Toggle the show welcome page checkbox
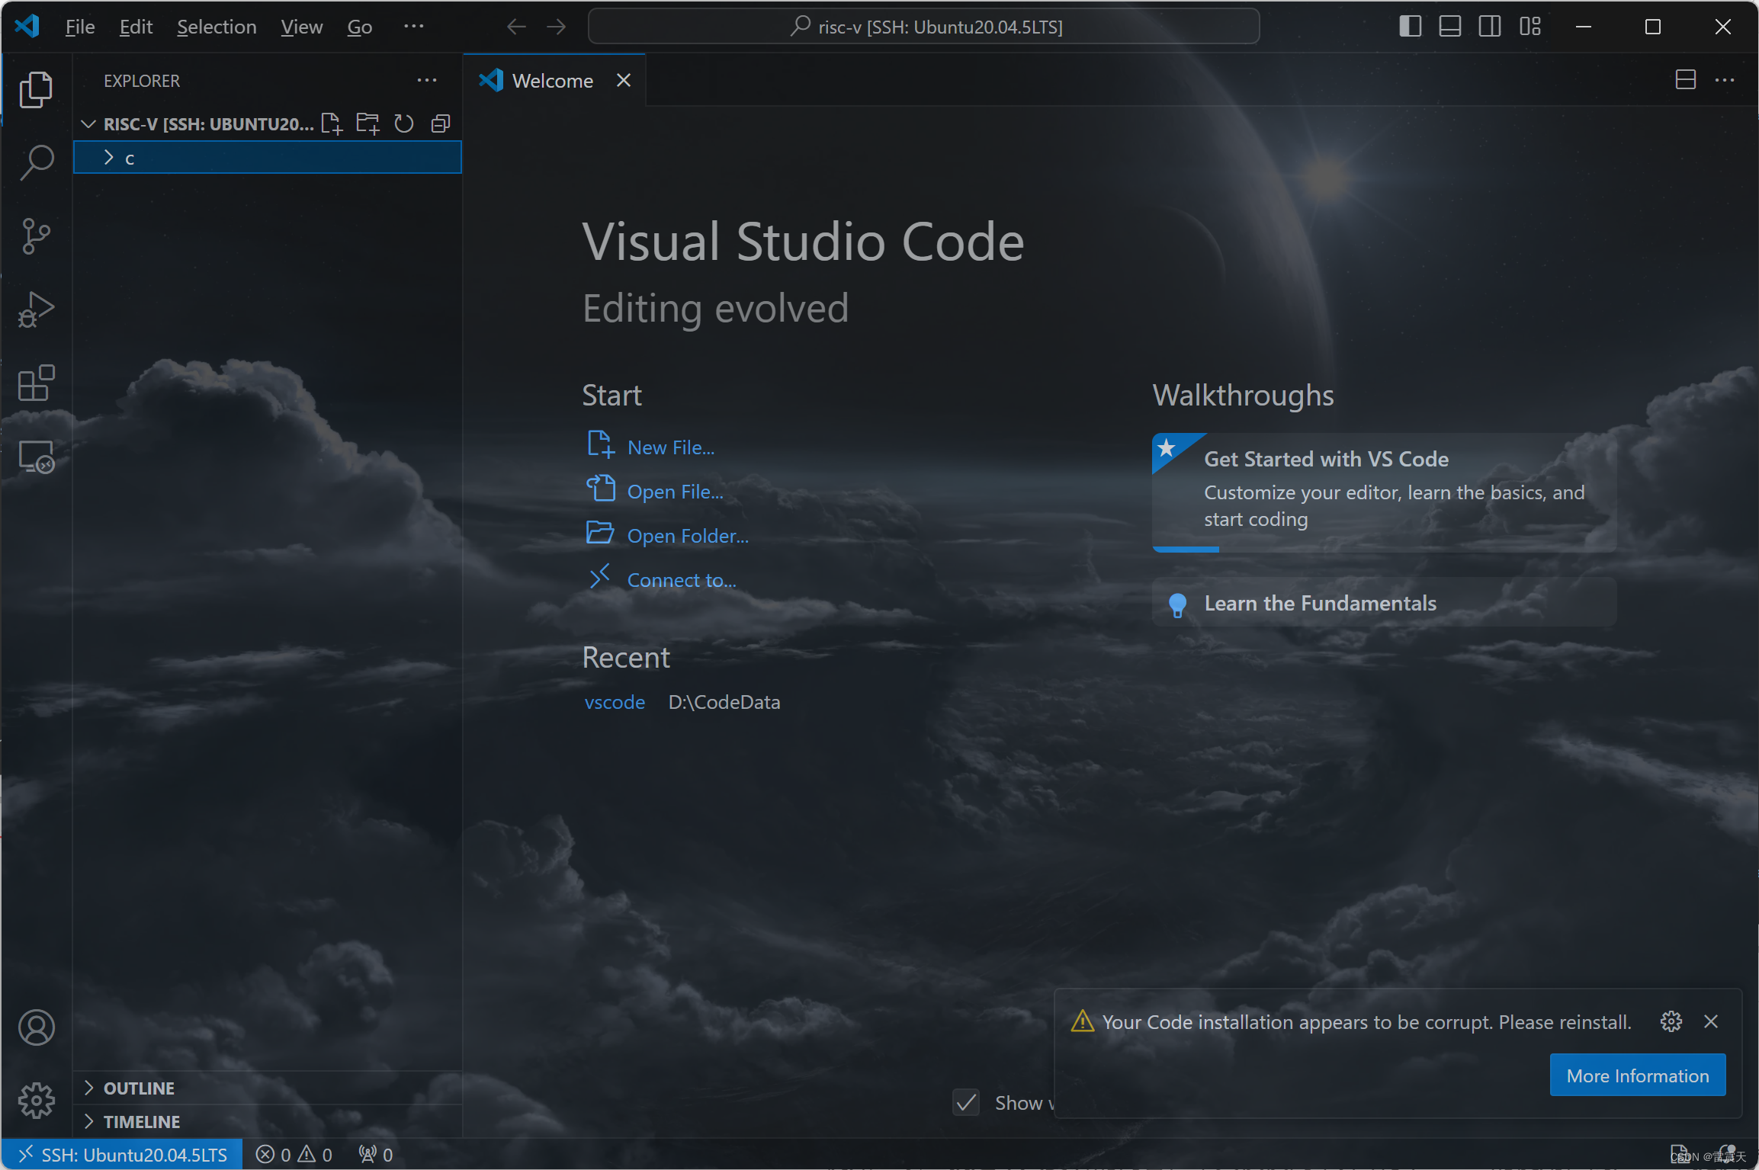 pos(966,1102)
